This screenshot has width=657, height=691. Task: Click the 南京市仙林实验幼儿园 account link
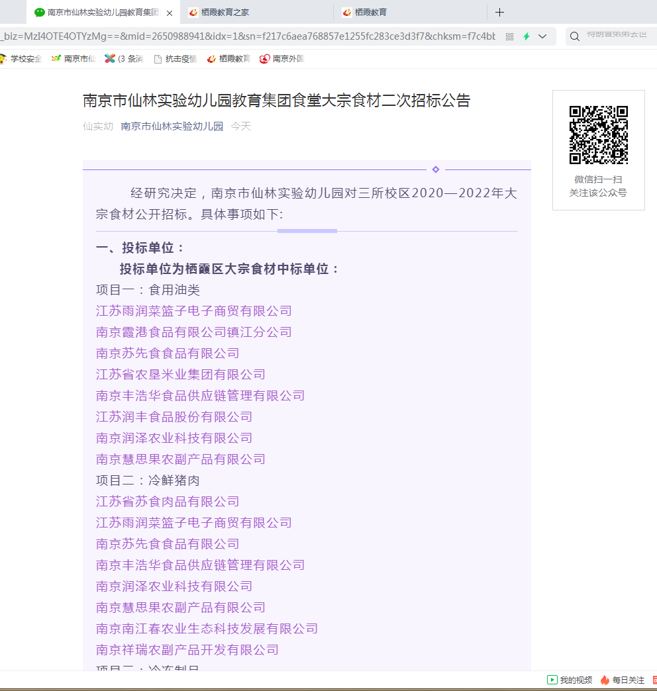(172, 126)
